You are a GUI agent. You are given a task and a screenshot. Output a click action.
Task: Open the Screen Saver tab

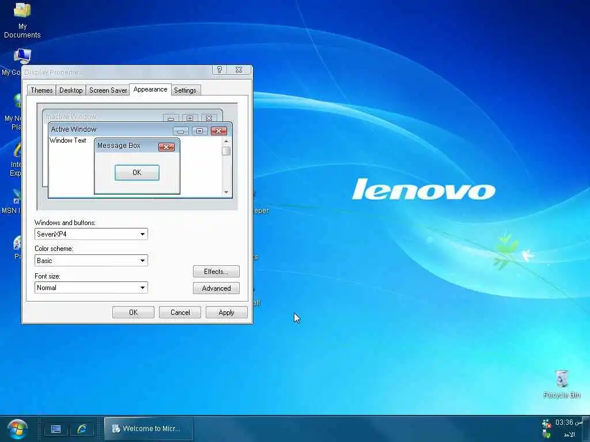tap(108, 90)
